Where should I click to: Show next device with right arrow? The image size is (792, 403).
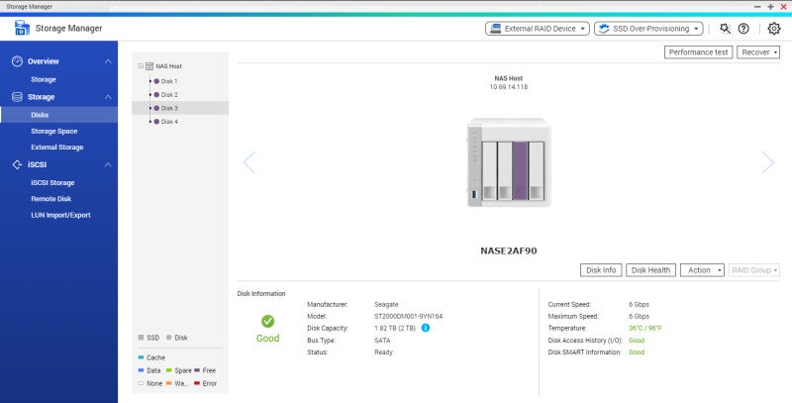[x=768, y=162]
